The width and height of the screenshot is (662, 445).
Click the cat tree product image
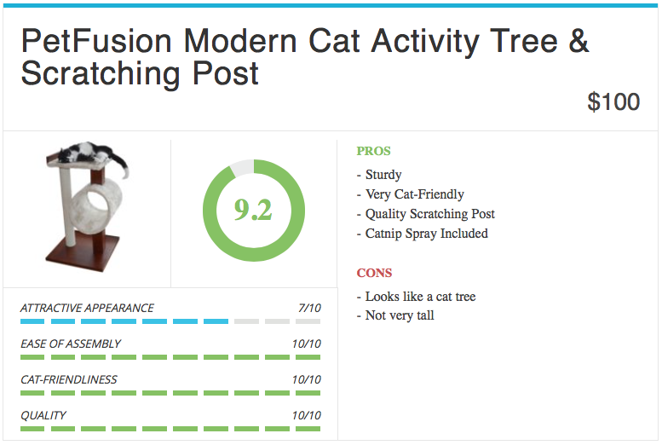pyautogui.click(x=87, y=213)
